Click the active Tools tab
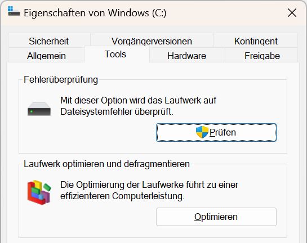The width and height of the screenshot is (307, 243). point(115,54)
